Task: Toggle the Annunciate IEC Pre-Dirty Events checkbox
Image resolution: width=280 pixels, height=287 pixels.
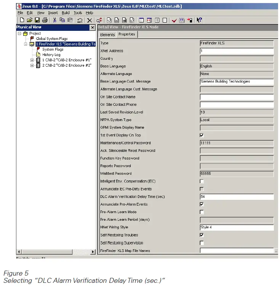Action: (202, 189)
